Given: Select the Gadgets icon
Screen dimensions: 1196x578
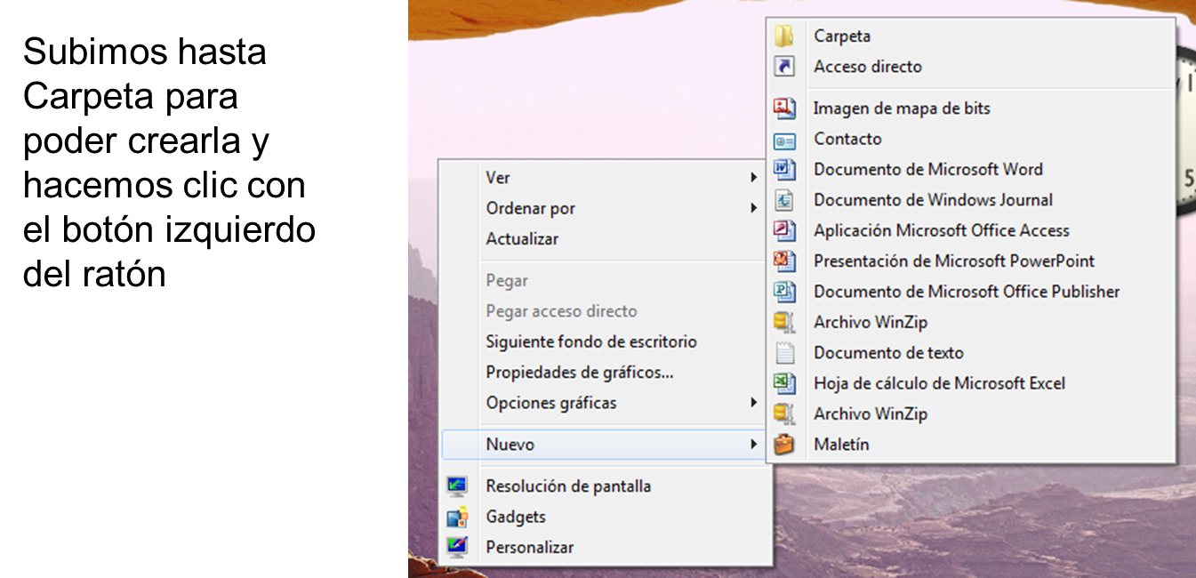Looking at the screenshot, I should pos(458,516).
